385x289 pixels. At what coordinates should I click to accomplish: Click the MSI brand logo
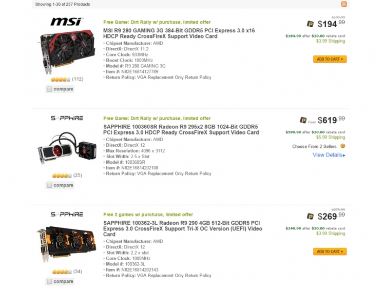pos(66,22)
